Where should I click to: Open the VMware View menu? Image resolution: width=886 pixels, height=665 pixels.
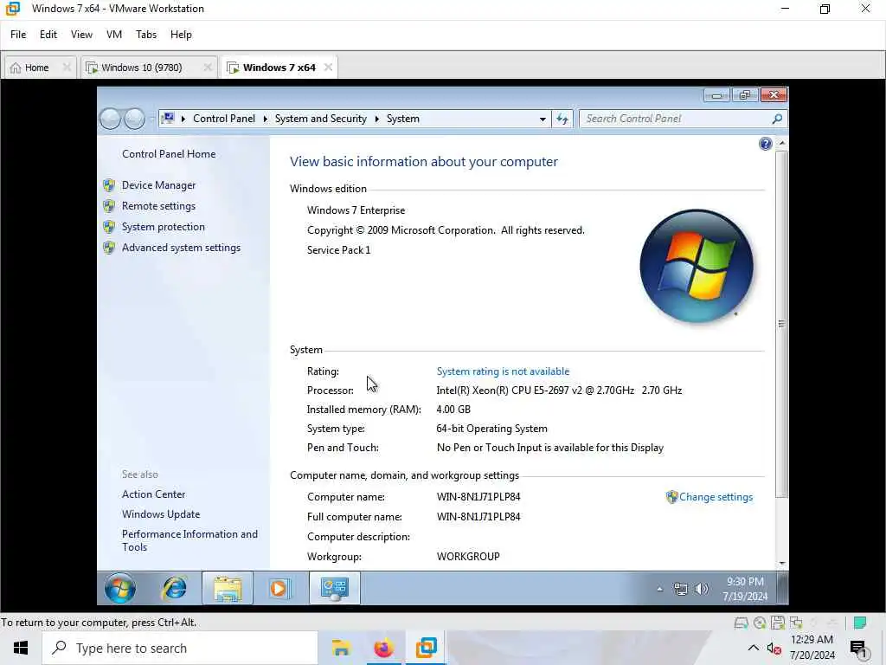[81, 35]
